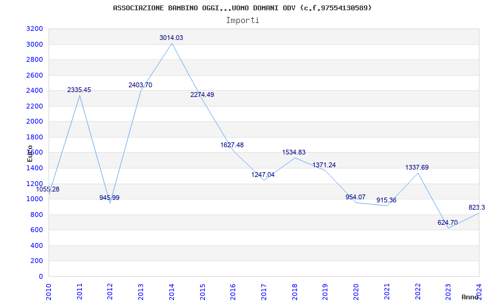
Task: Select data label 1534.83
Action: pos(294,153)
